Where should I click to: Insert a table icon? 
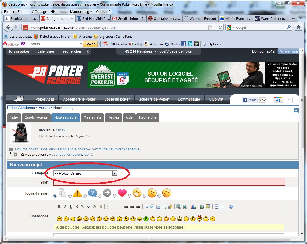pos(158,207)
